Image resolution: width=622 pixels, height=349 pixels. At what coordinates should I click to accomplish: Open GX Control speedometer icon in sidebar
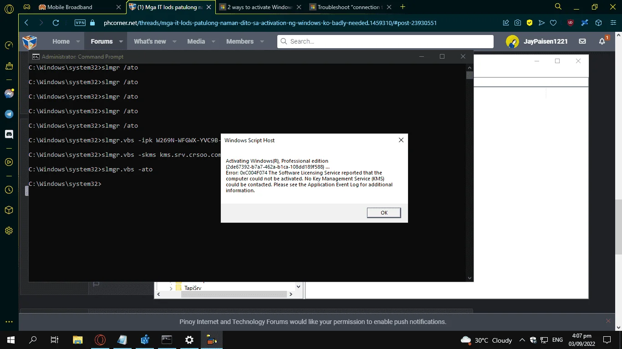(x=9, y=45)
